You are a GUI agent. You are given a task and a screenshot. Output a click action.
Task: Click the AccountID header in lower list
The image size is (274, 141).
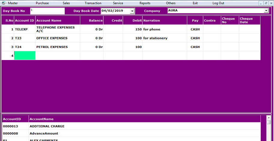[x=15, y=119]
